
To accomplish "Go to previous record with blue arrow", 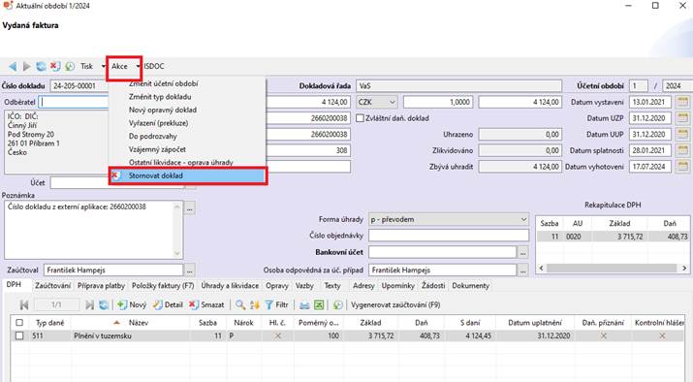I will [x=13, y=66].
